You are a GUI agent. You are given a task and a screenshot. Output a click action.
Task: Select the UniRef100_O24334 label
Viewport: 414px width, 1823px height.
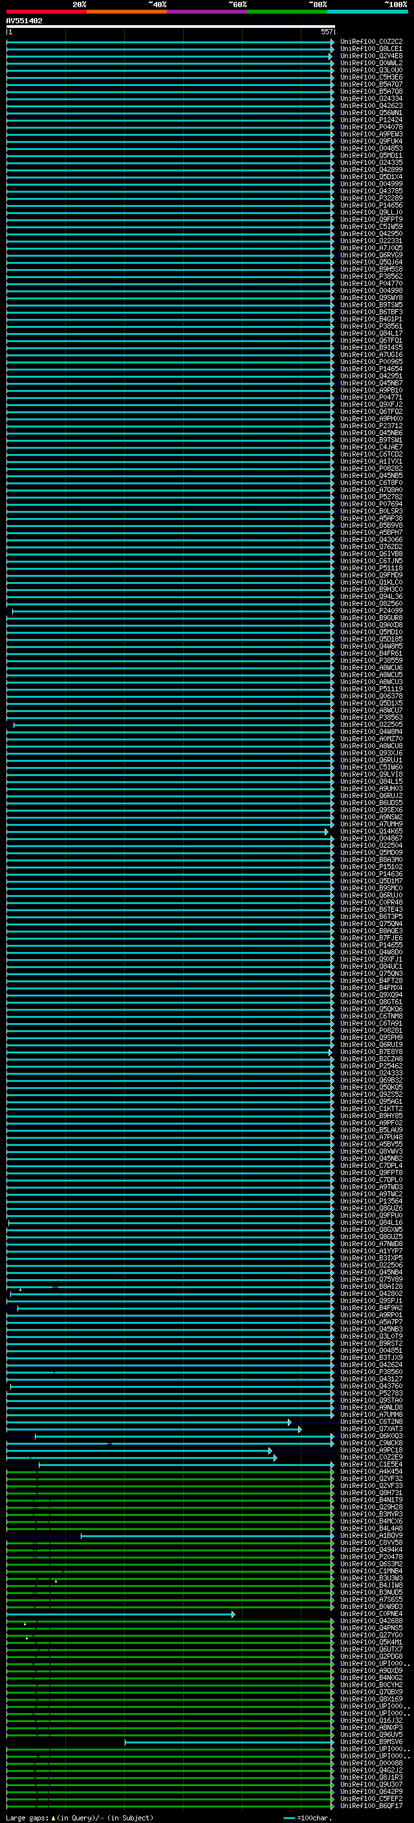(x=371, y=98)
